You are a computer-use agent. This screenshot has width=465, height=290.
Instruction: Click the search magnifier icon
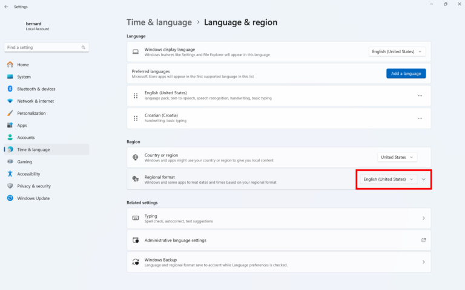[x=84, y=47]
